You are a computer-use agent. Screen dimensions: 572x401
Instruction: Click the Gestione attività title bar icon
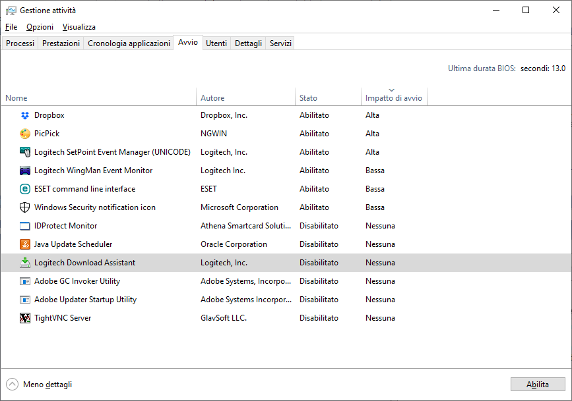11,11
